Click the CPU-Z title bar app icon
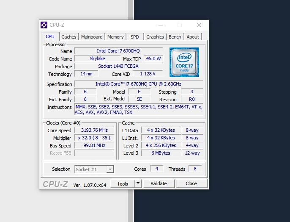The width and height of the screenshot is (290, 222). coord(44,25)
